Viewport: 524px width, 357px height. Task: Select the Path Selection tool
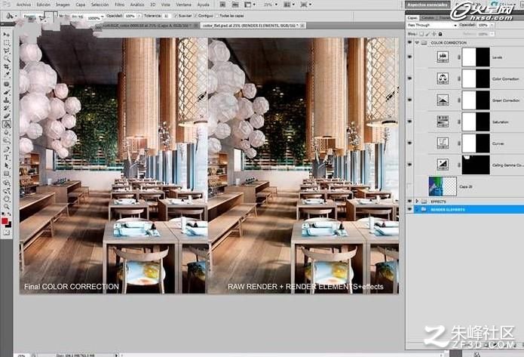6,165
